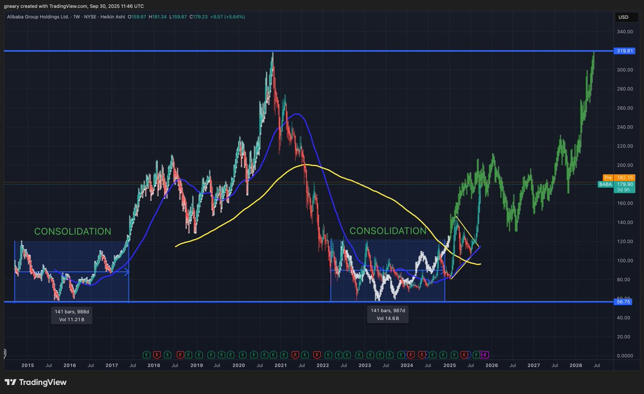Click the 2028 time axis label
The width and height of the screenshot is (644, 394).
(x=575, y=365)
